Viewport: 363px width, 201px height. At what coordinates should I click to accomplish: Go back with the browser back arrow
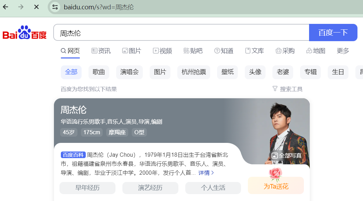pos(6,7)
